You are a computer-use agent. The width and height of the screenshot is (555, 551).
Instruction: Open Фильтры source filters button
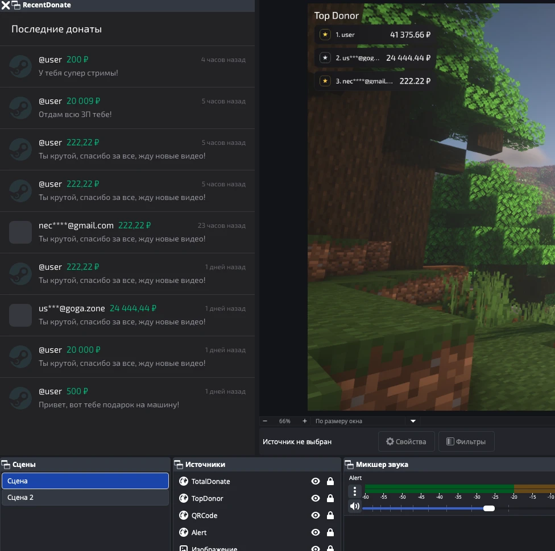coord(466,441)
